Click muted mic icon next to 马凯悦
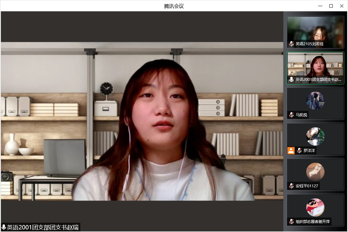 pyautogui.click(x=291, y=115)
